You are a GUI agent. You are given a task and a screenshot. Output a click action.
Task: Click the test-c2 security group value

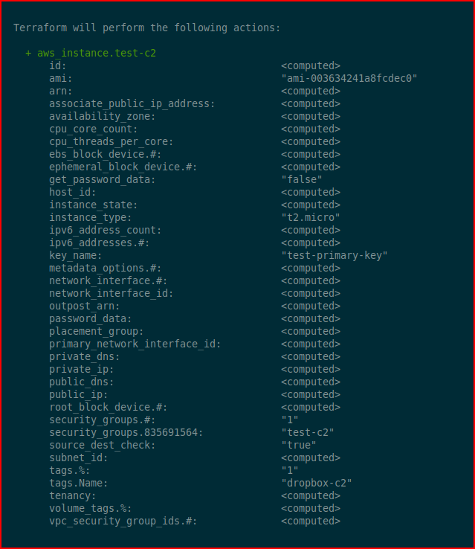(x=308, y=433)
